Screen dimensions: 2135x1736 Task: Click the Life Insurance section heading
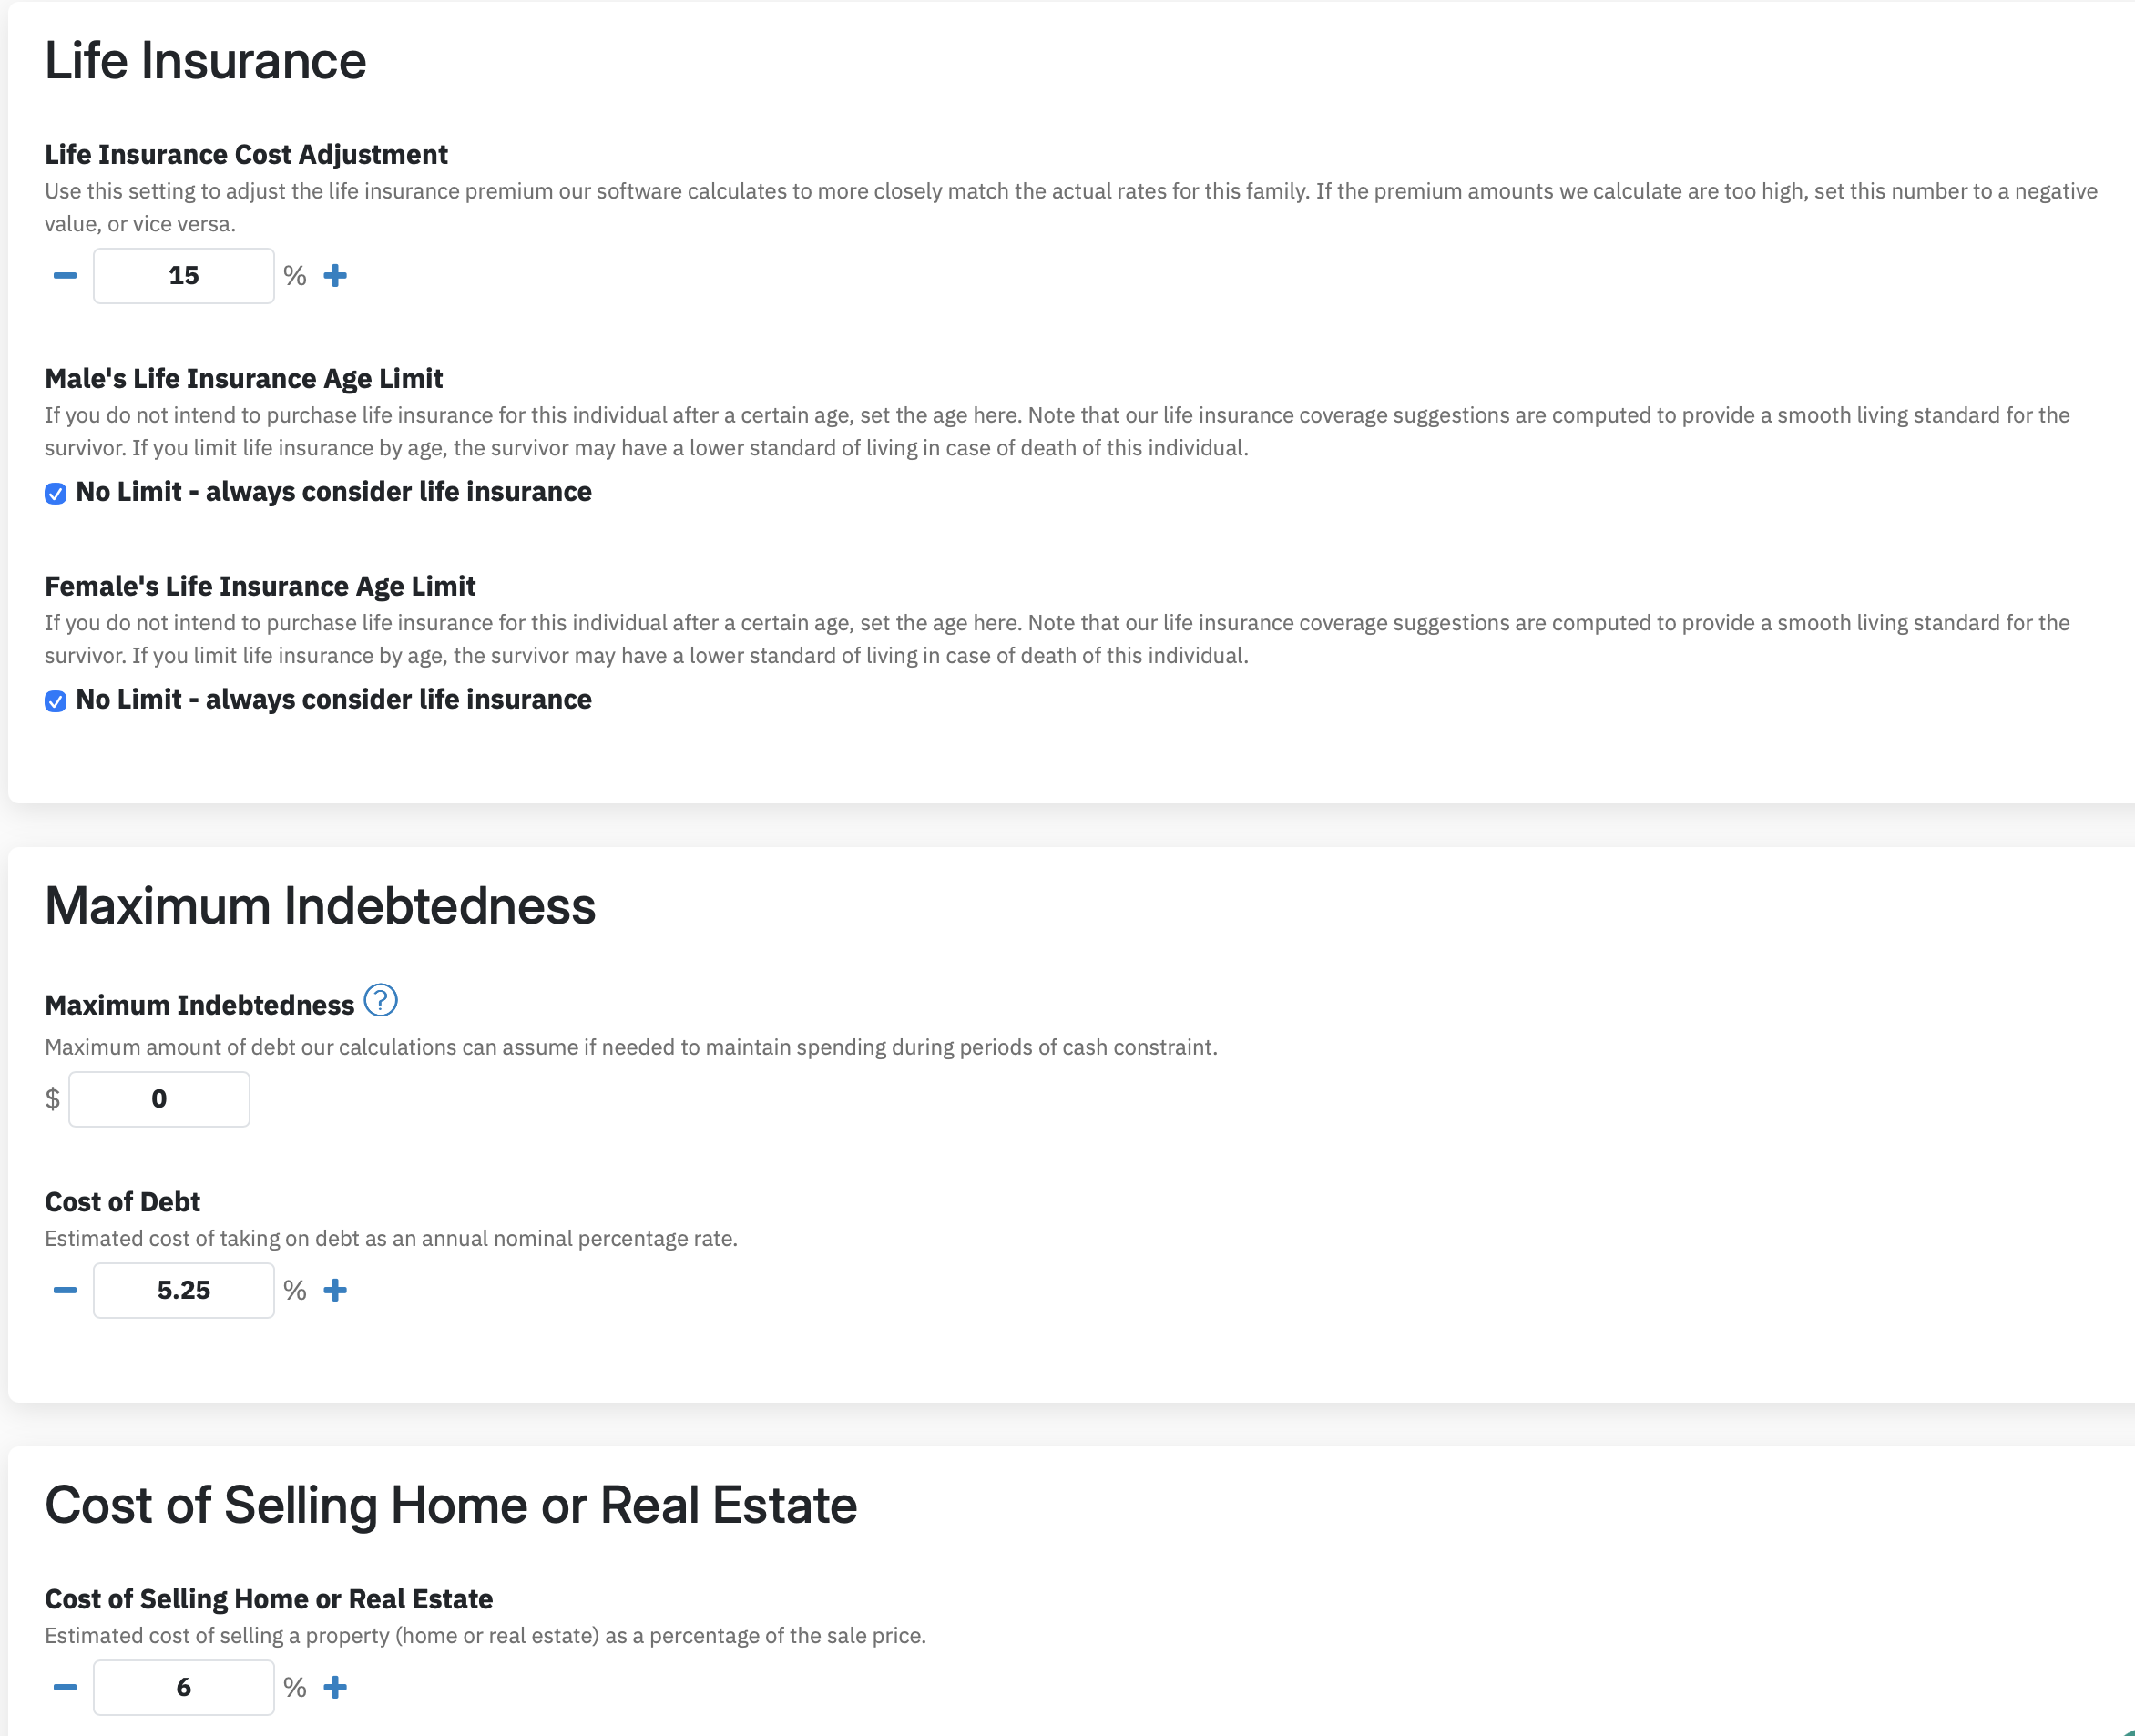(x=206, y=61)
